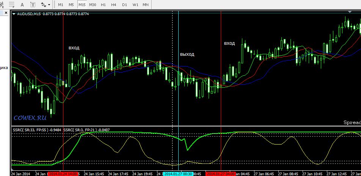Click the red 2014.01.24 14:00 time marker
The height and width of the screenshot is (176, 361).
coord(63,174)
